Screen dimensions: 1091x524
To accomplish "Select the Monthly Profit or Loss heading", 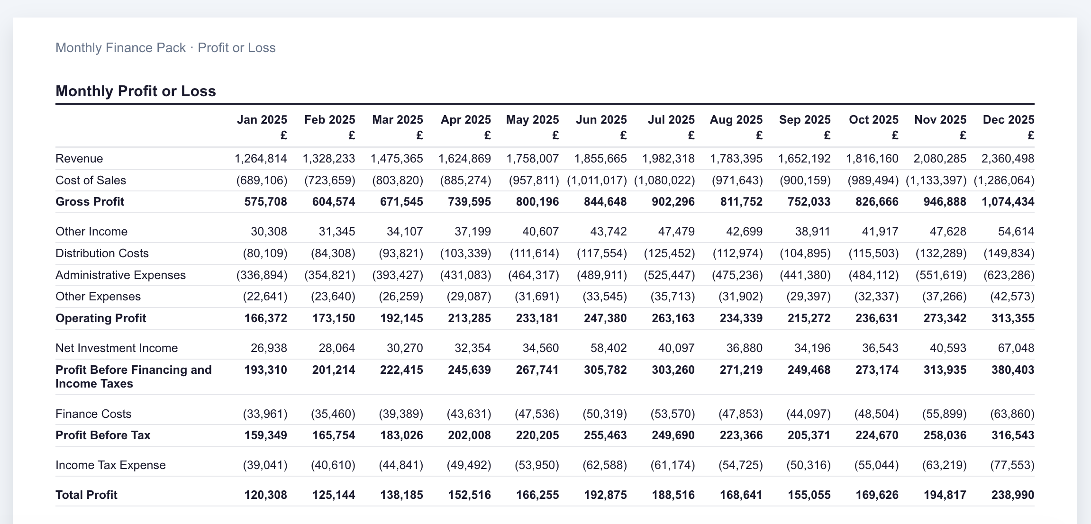I will (x=136, y=91).
